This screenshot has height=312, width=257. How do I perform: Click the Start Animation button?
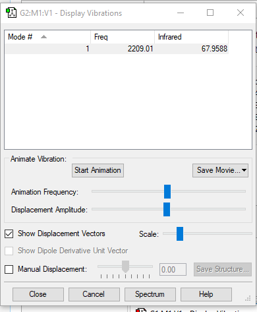point(98,170)
